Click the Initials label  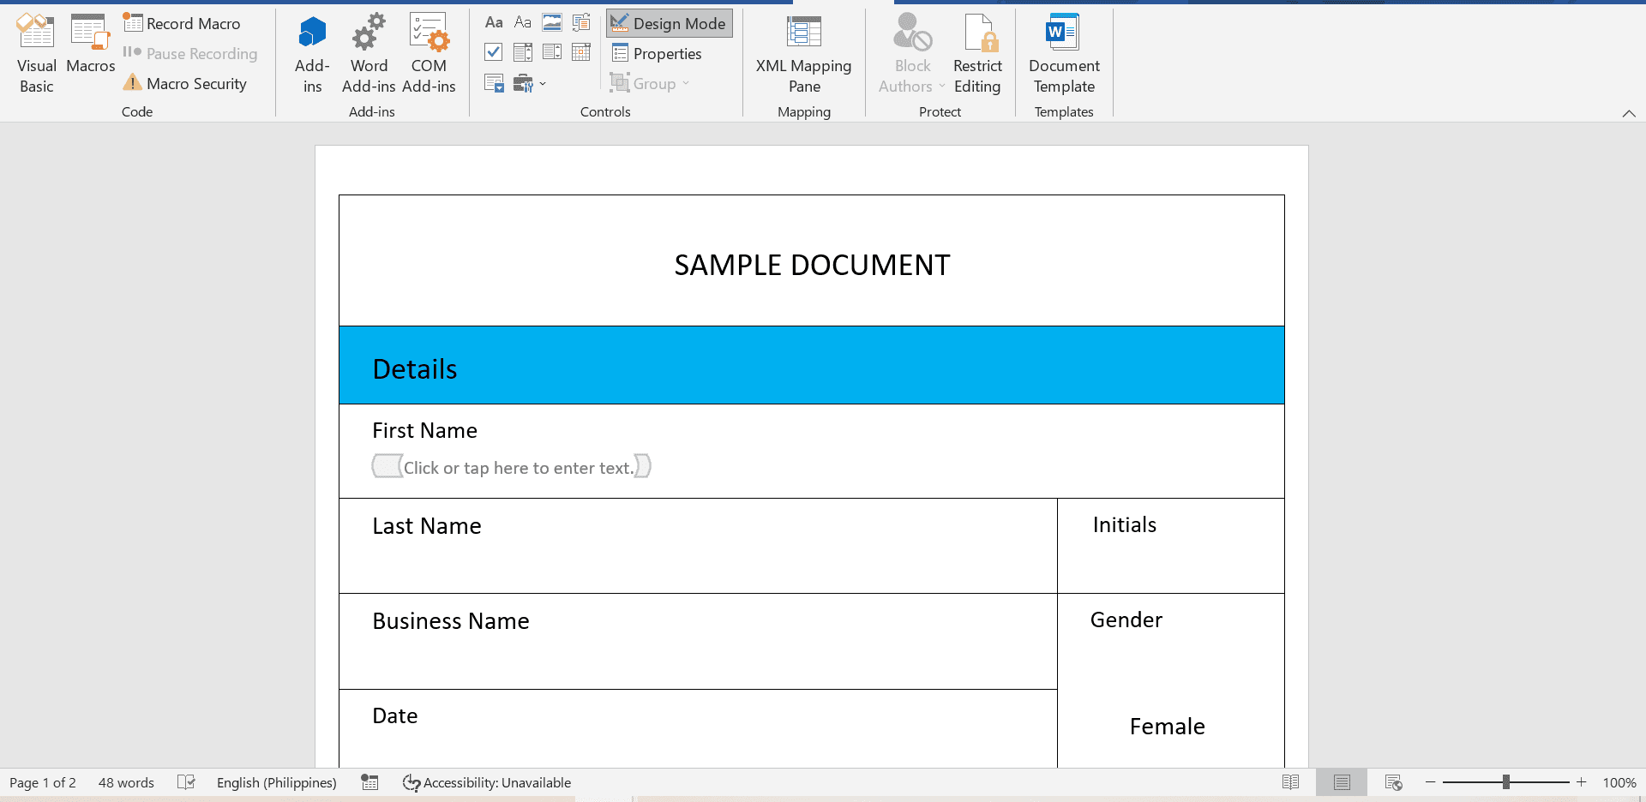click(1125, 524)
